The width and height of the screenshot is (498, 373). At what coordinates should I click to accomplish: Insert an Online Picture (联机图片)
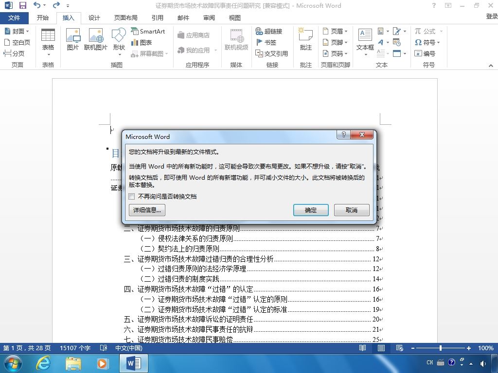(96, 39)
